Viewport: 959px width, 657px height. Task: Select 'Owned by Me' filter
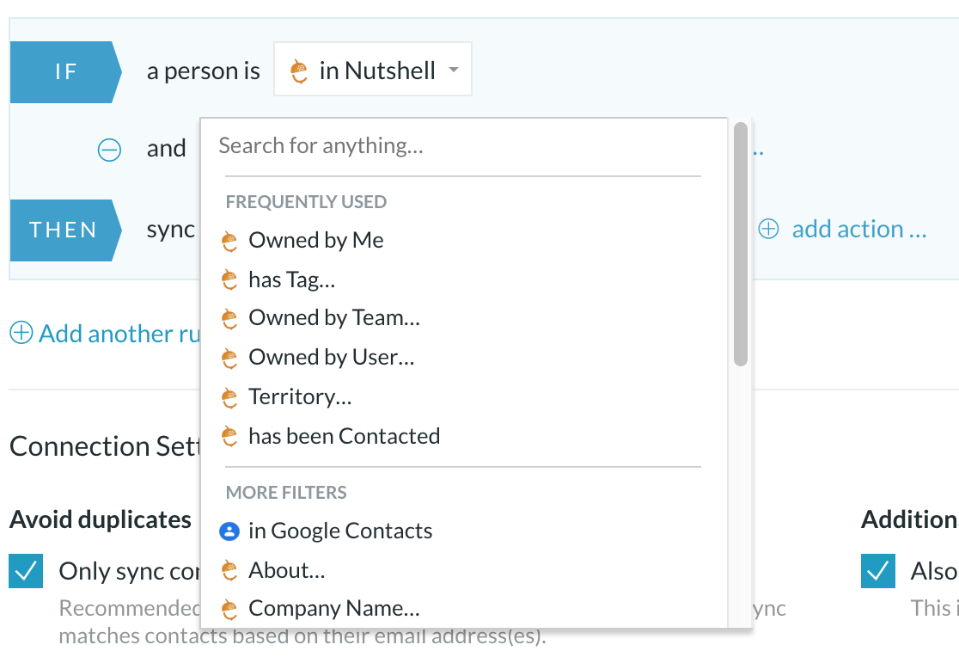[316, 240]
